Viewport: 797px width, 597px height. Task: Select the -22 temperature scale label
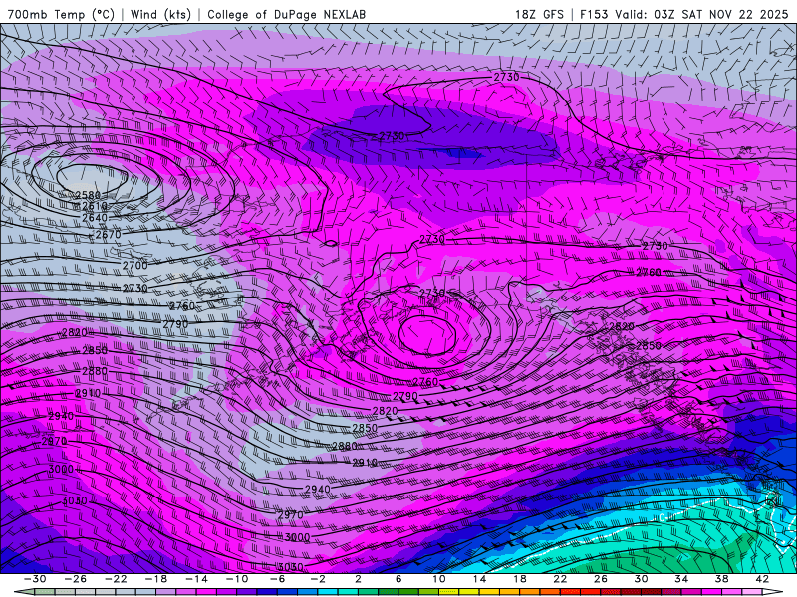click(116, 579)
